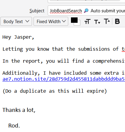Click the 'Rod.' signature text

(14, 126)
